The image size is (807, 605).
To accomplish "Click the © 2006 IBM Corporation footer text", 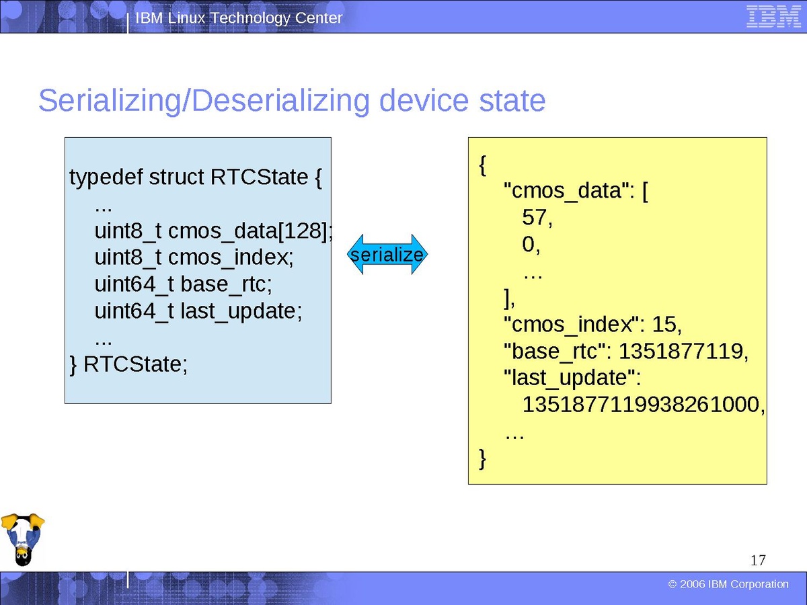I will 728,584.
